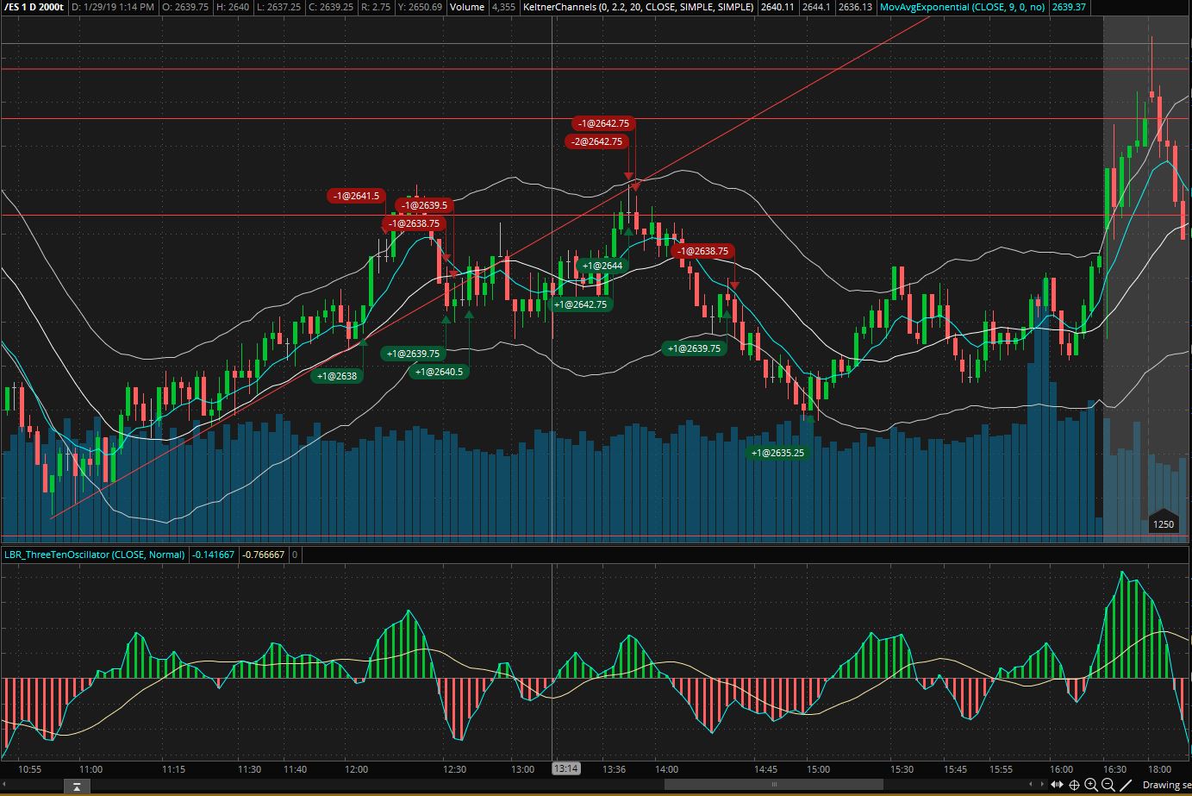Click the 1250 volume value bubble
The image size is (1192, 796).
pos(1164,523)
